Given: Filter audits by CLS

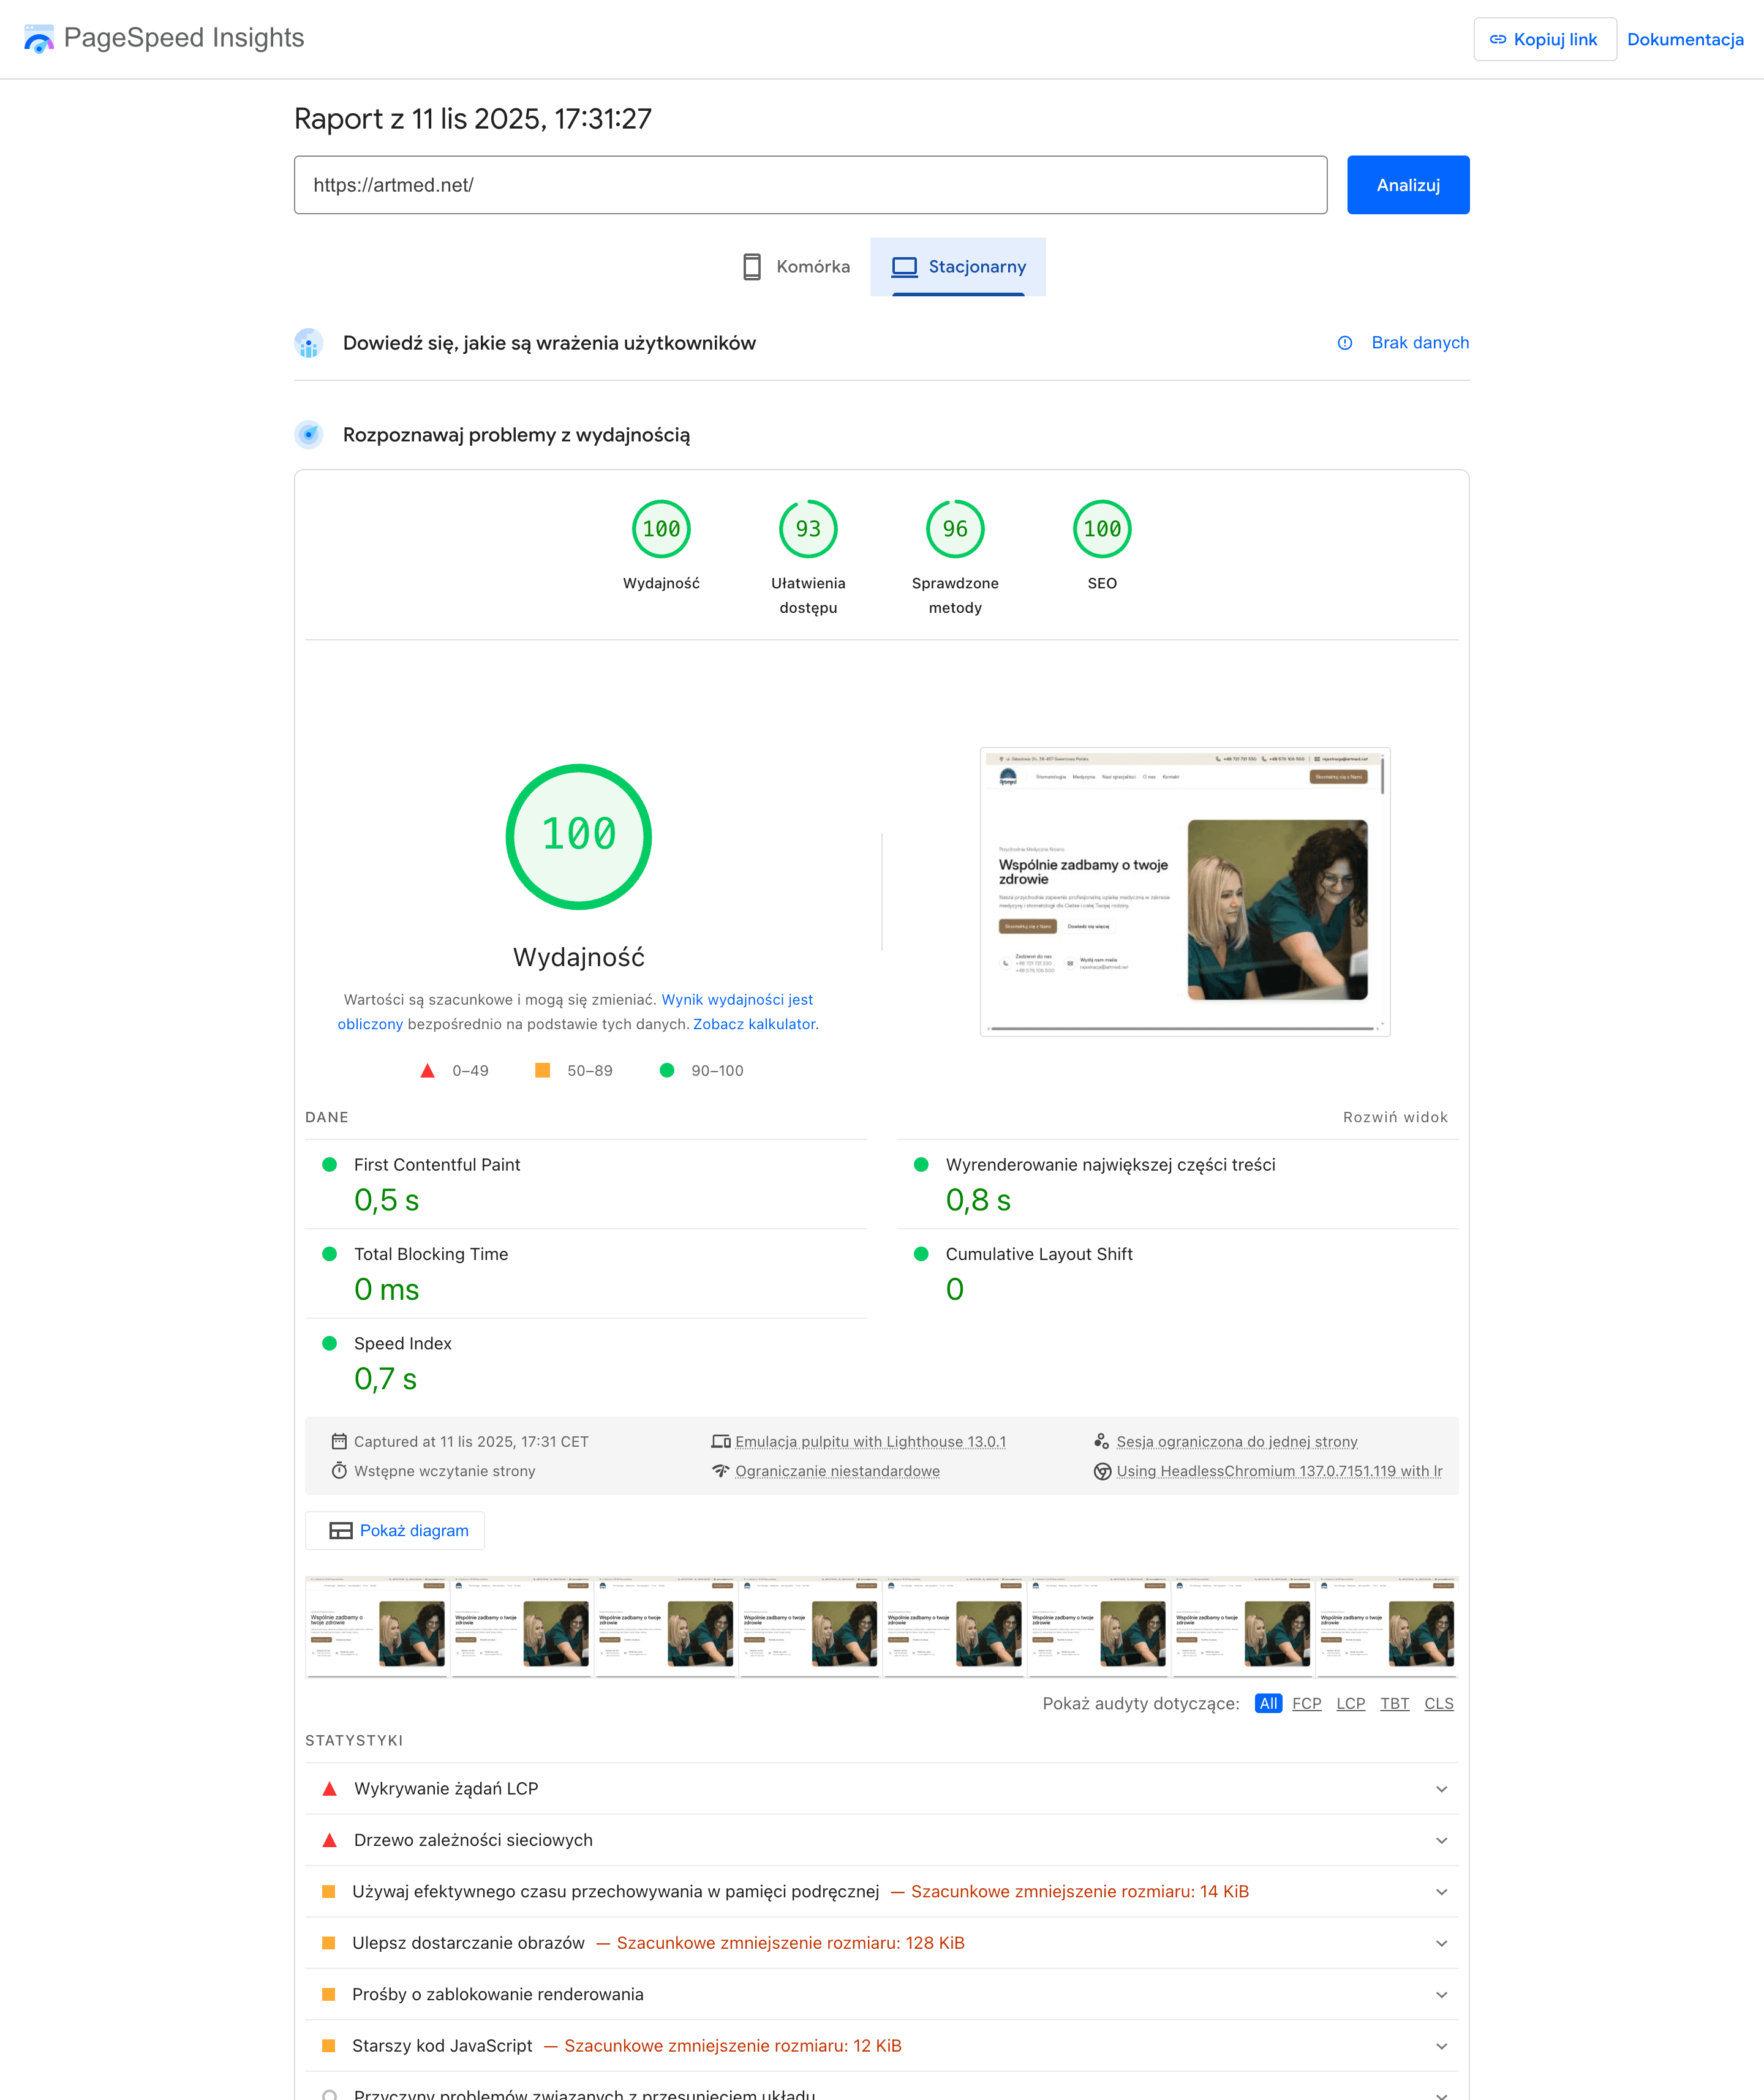Looking at the screenshot, I should (x=1438, y=1703).
